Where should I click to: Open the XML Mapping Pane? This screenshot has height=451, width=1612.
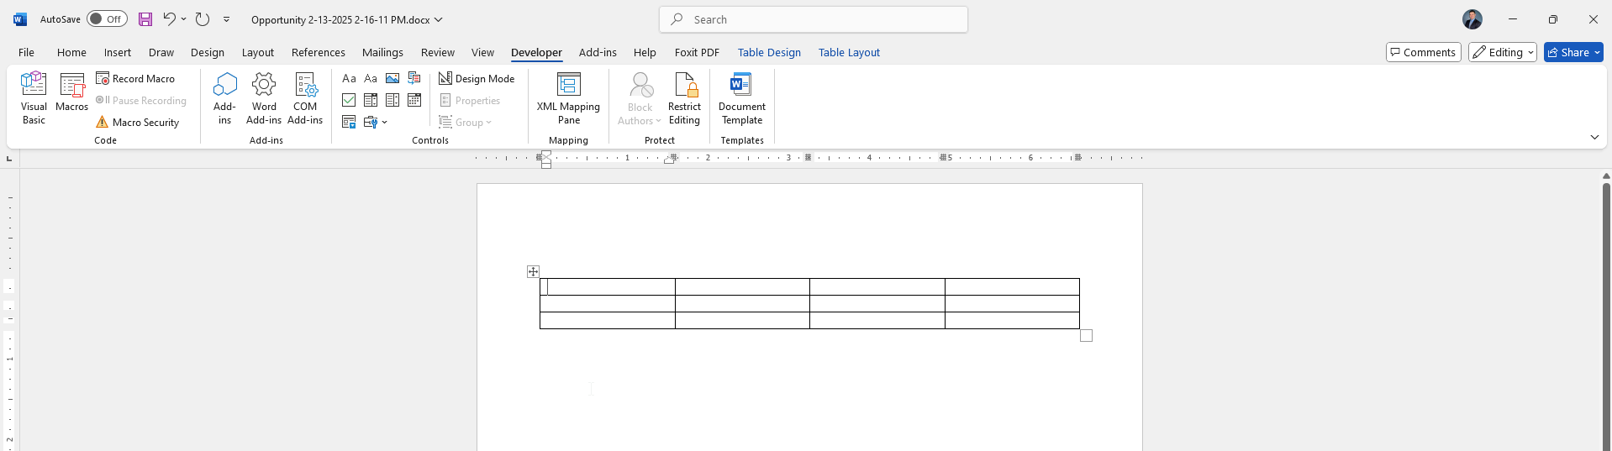(x=568, y=98)
